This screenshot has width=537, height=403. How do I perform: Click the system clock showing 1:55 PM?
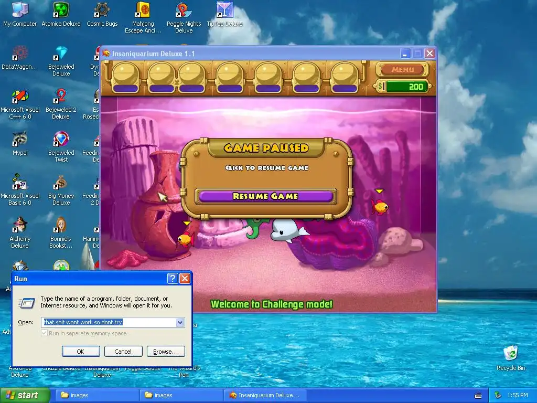pyautogui.click(x=517, y=395)
